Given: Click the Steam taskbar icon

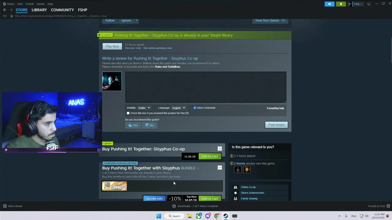Looking at the screenshot, I should (x=225, y=216).
